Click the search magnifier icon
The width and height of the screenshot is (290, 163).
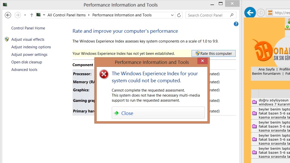pyautogui.click(x=232, y=15)
